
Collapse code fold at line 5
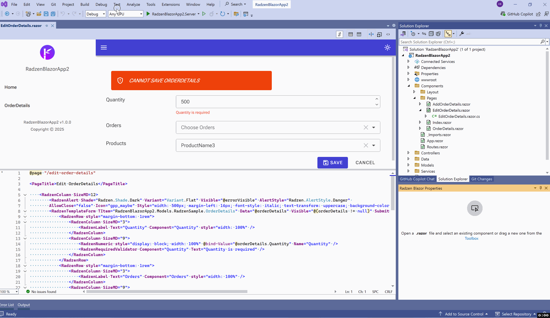25,195
